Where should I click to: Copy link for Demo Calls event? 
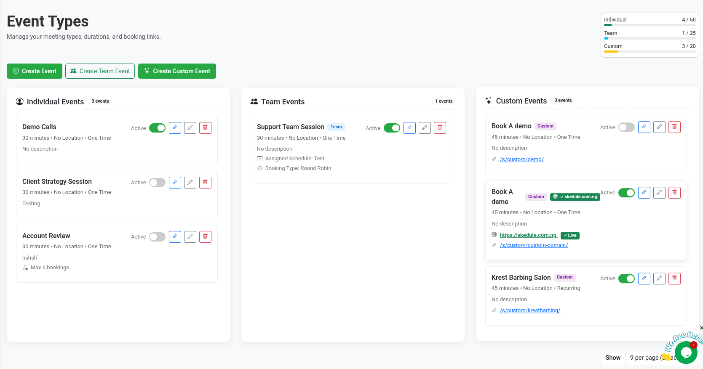(x=175, y=128)
